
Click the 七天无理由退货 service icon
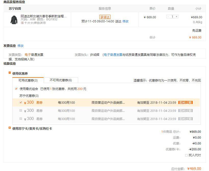tap(22, 23)
